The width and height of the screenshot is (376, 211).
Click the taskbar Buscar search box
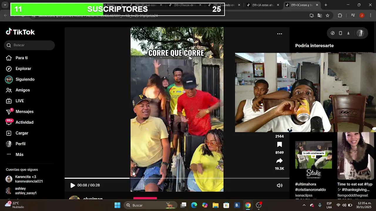[x=150, y=205]
